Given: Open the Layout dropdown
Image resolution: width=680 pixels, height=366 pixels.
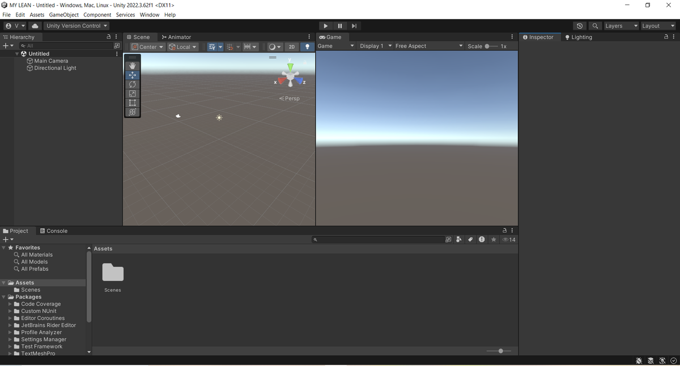Looking at the screenshot, I should point(658,25).
